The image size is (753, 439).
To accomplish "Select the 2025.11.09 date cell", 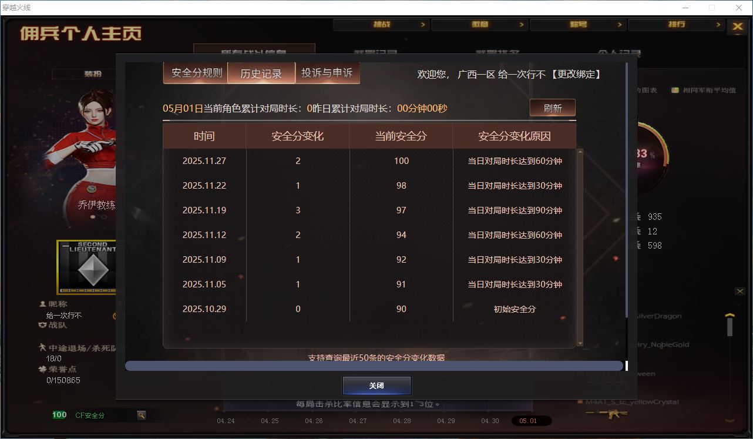I will click(204, 260).
